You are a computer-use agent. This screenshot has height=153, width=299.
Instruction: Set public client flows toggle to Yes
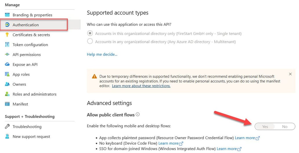pyautogui.click(x=265, y=127)
